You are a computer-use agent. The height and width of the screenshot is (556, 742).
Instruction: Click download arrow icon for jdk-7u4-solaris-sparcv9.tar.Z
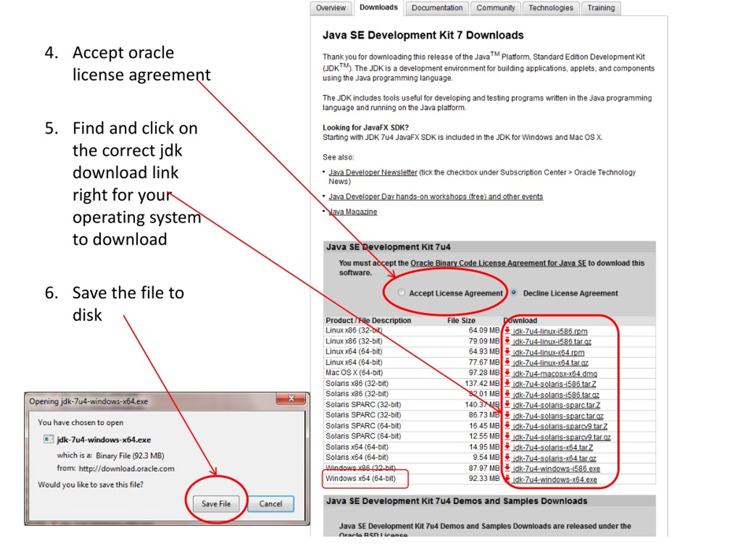(507, 426)
